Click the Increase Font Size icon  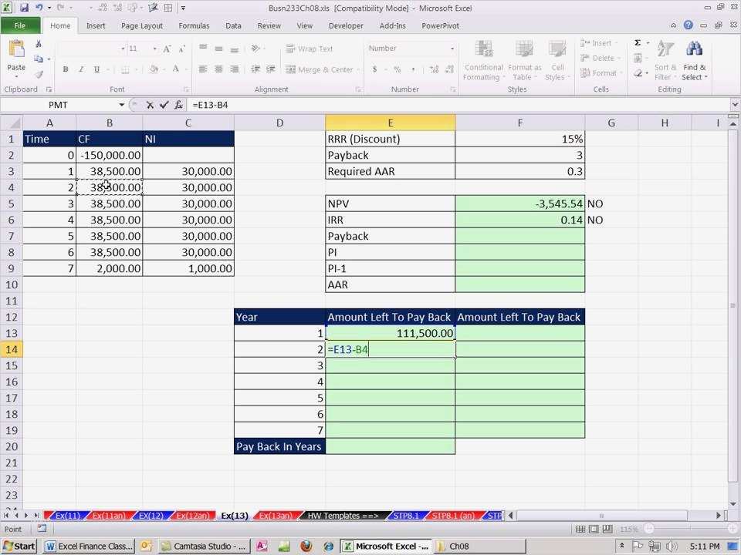pyautogui.click(x=167, y=49)
